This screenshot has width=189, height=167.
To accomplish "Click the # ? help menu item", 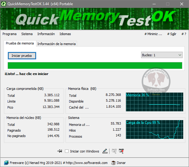I will tap(184, 34).
